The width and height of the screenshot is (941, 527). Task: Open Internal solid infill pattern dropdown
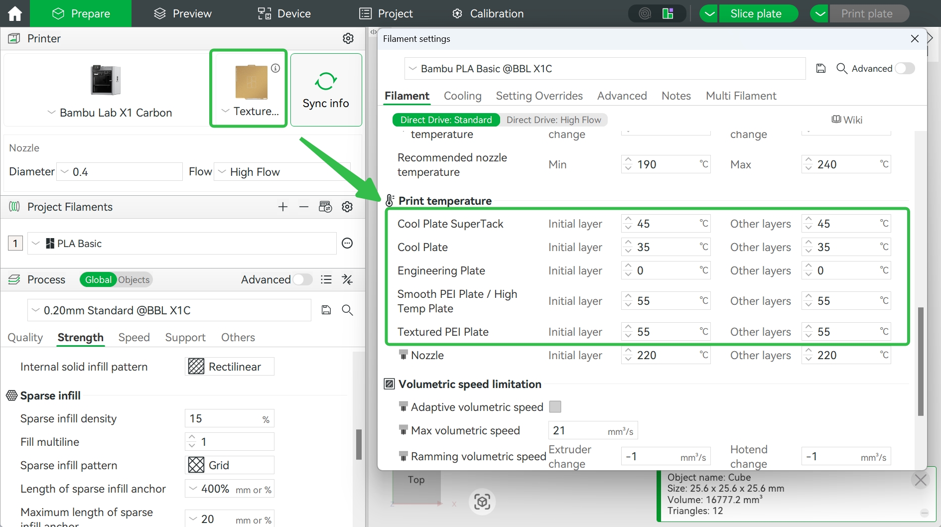coord(230,367)
